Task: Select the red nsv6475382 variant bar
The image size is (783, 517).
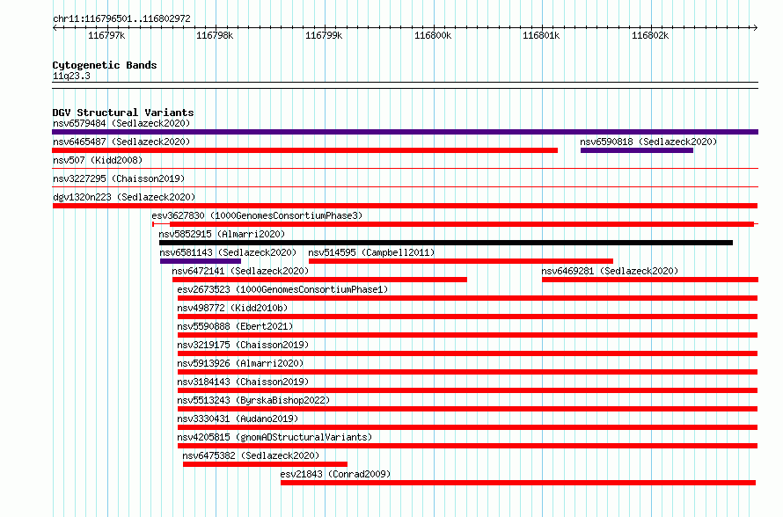Action: coord(265,464)
